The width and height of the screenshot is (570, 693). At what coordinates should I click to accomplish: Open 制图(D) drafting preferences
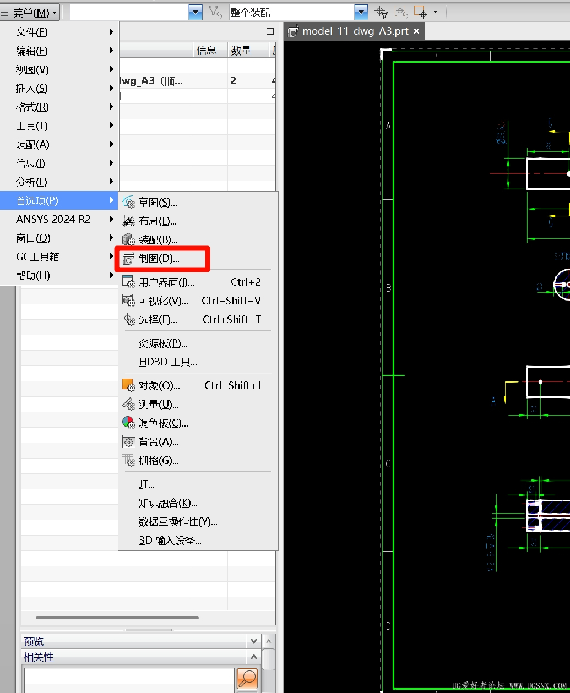tap(159, 259)
